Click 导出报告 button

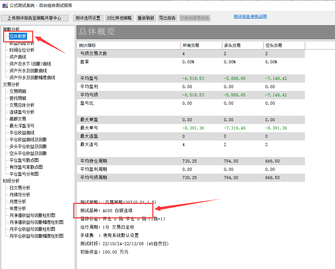[167, 18]
